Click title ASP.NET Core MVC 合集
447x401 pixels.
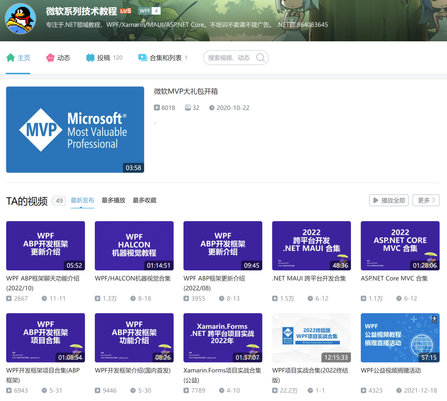coord(394,279)
